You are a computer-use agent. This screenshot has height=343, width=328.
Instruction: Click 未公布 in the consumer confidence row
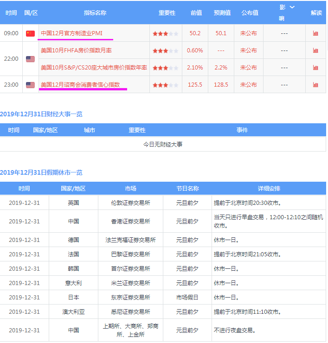(x=249, y=85)
